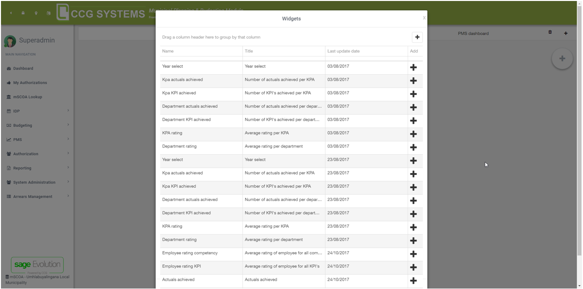Expand the IDP menu
The image size is (583, 289).
tap(37, 111)
